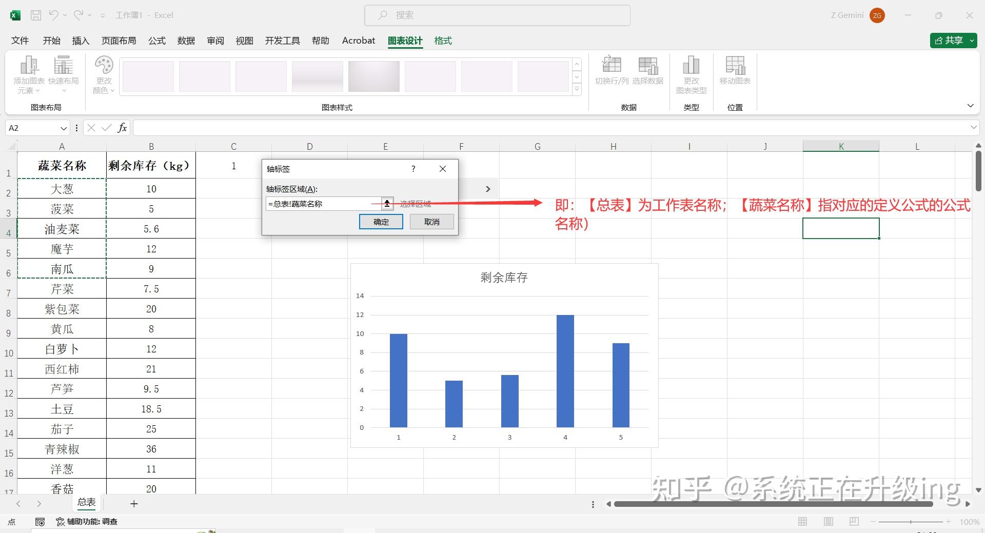Switch to the 图表设计 ribbon tab
Viewport: 985px width, 533px height.
pyautogui.click(x=405, y=41)
